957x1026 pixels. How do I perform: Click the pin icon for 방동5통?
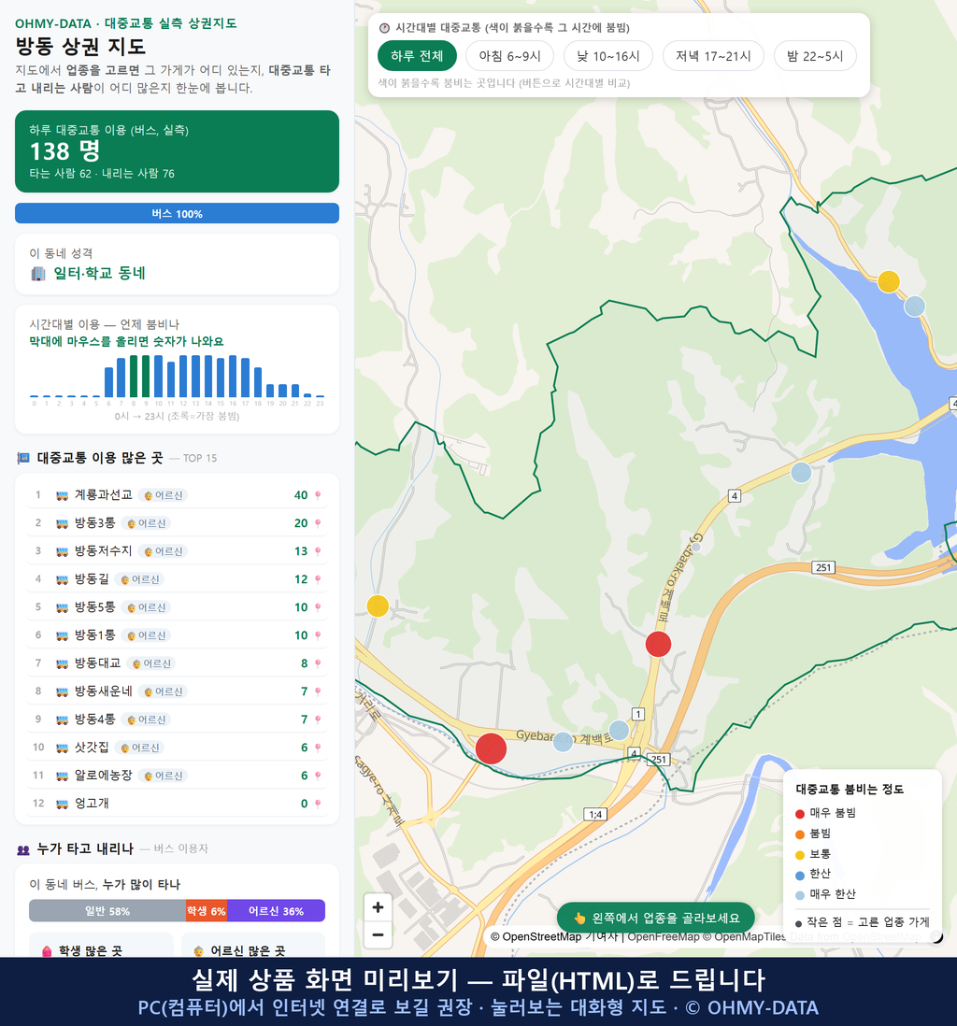pyautogui.click(x=318, y=608)
